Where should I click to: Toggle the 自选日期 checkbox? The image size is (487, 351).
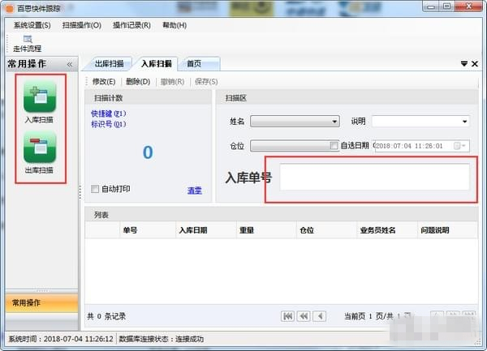(x=334, y=145)
